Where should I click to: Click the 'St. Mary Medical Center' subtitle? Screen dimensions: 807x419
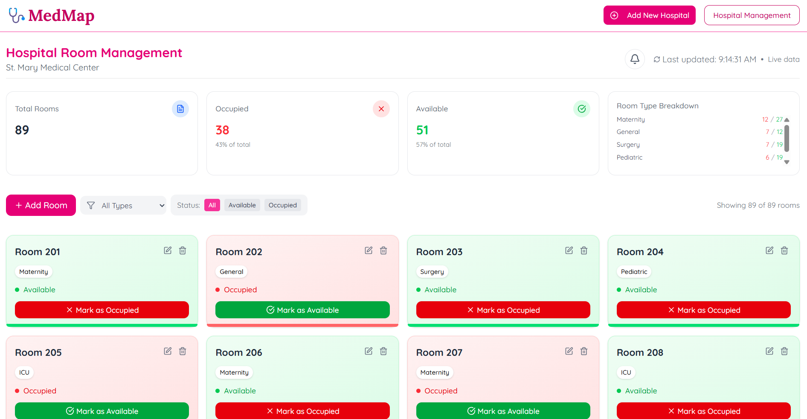coord(52,67)
